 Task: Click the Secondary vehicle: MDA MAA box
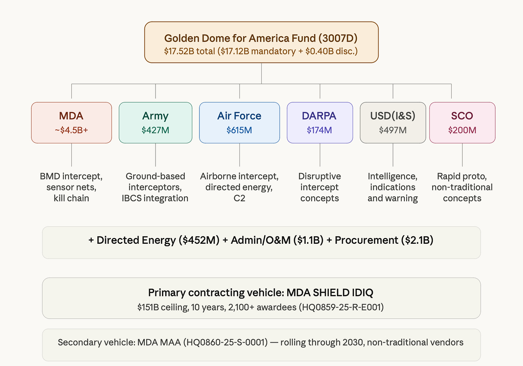(261, 345)
